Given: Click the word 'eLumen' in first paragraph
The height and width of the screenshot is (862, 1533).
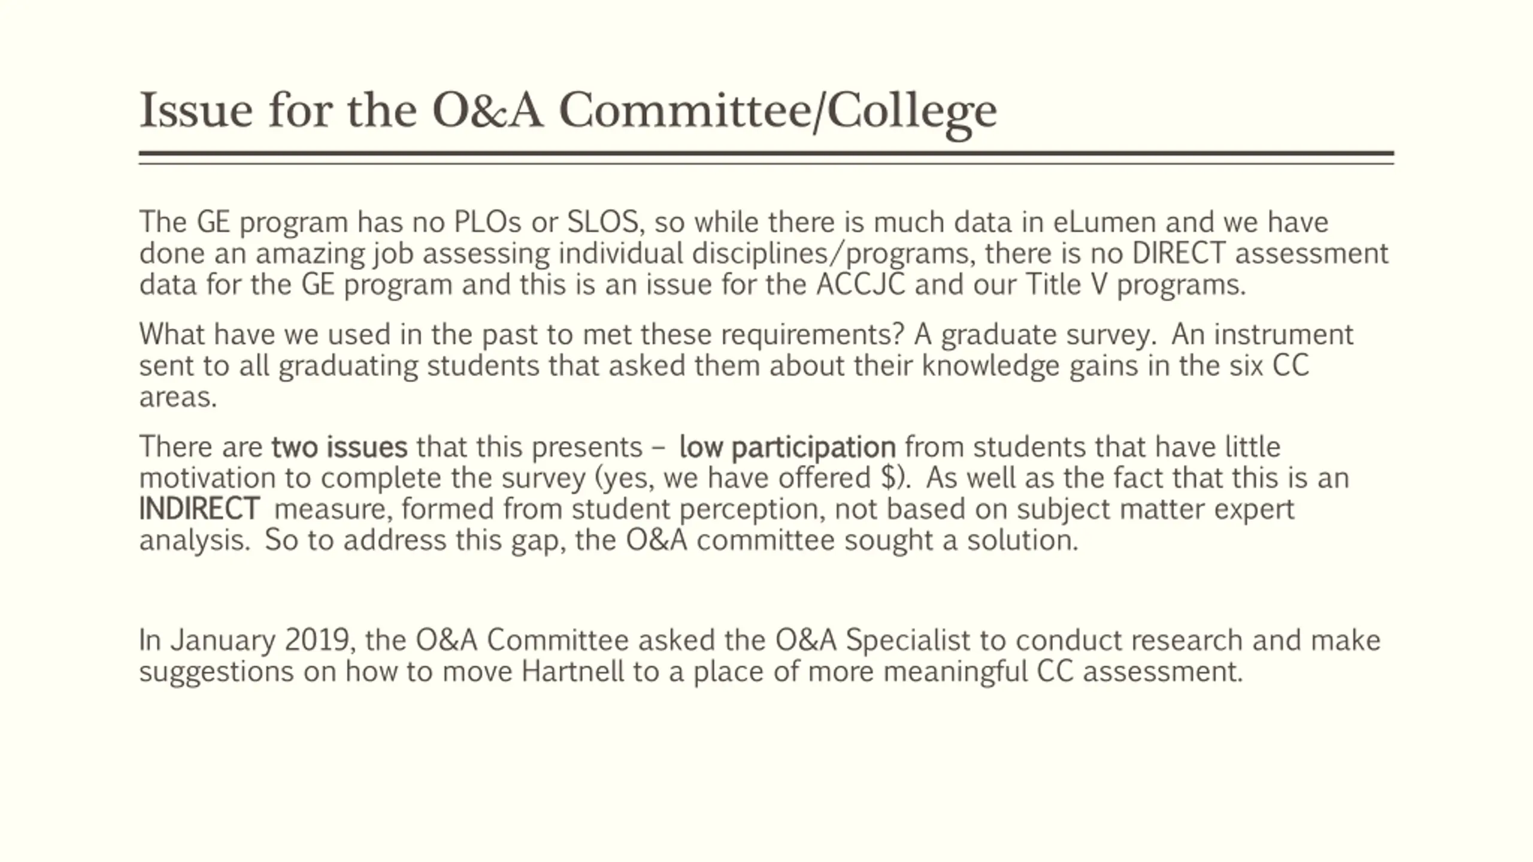Looking at the screenshot, I should pyautogui.click(x=1104, y=223).
